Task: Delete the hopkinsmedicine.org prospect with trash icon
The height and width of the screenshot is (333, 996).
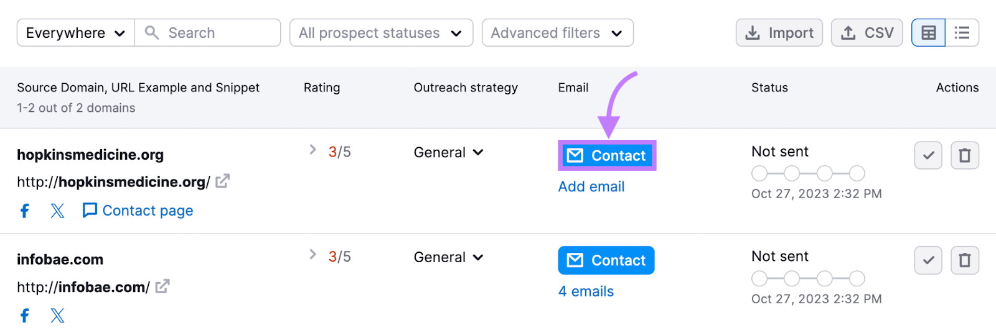Action: coord(964,155)
